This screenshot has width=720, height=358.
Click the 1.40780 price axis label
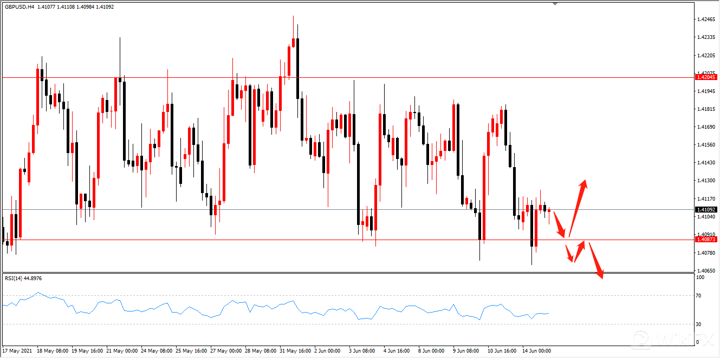pyautogui.click(x=706, y=253)
